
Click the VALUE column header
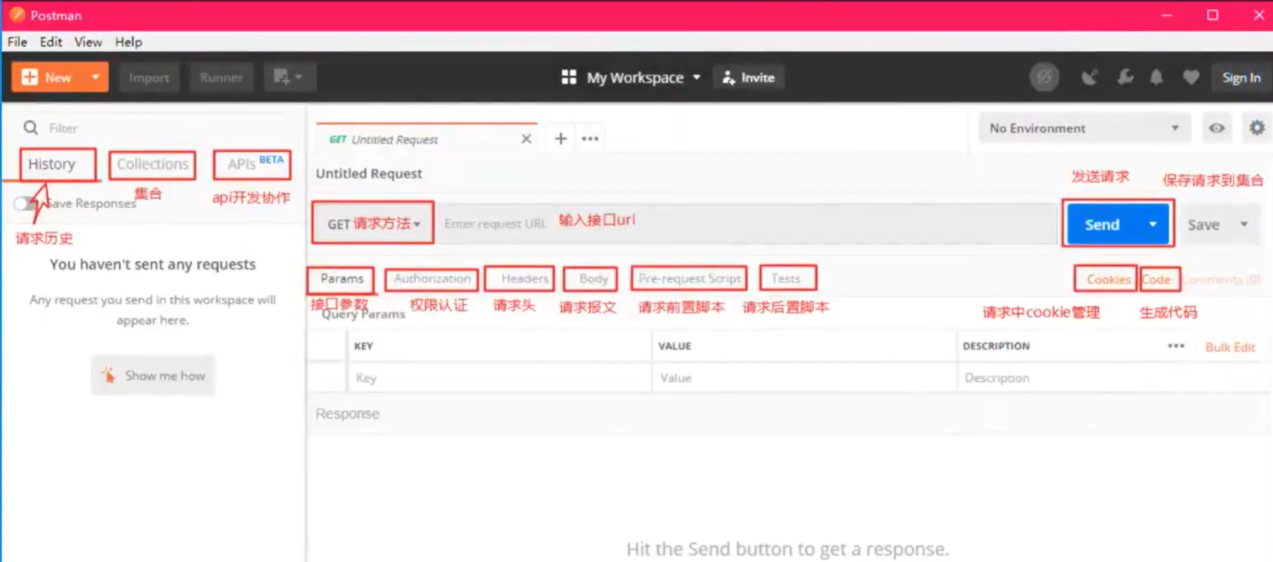click(x=674, y=346)
